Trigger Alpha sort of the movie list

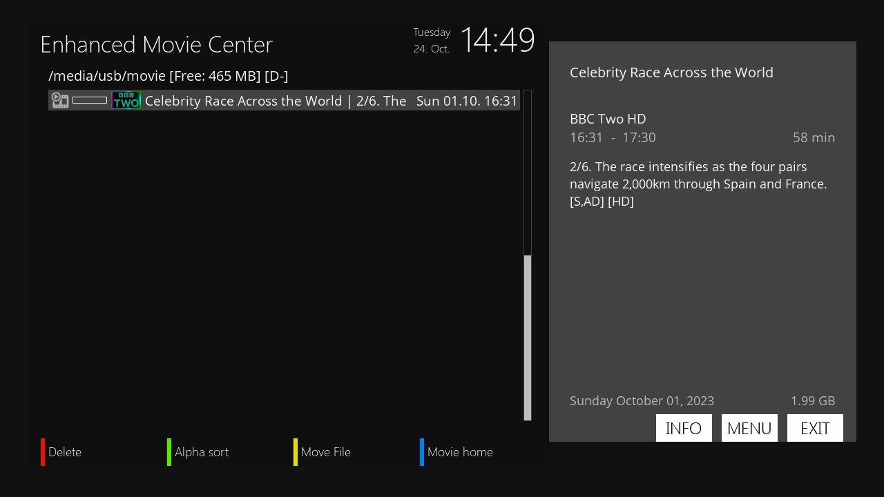click(x=202, y=452)
